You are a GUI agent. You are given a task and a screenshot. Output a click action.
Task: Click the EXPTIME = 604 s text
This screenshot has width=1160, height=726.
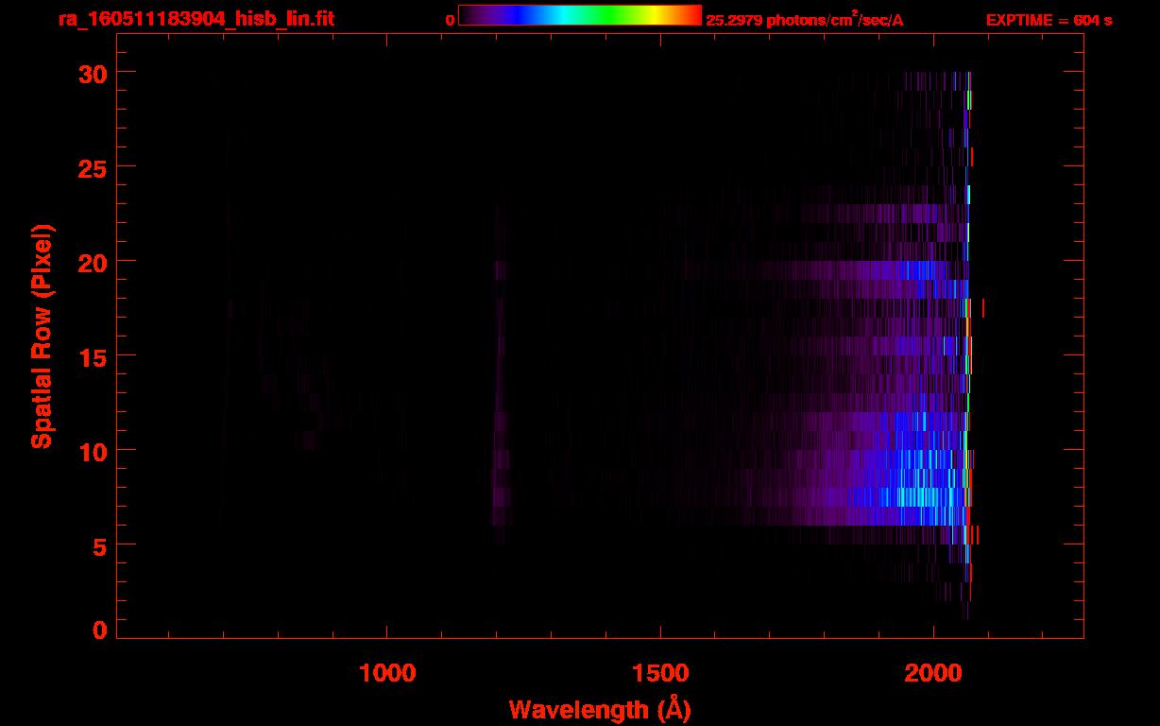point(1049,20)
